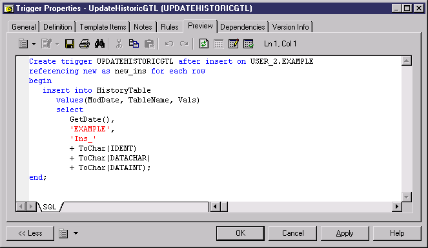
Task: Open the Dependencies tab
Action: tap(242, 27)
